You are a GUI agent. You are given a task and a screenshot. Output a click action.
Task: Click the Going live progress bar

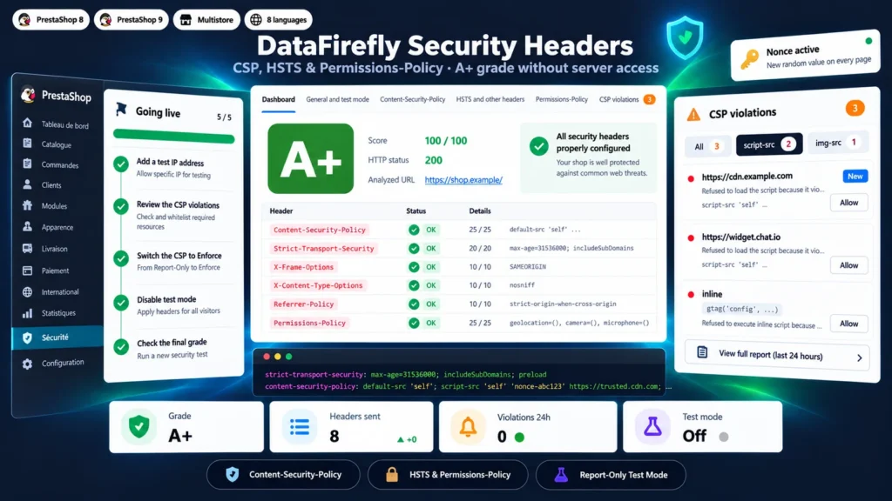(173, 137)
